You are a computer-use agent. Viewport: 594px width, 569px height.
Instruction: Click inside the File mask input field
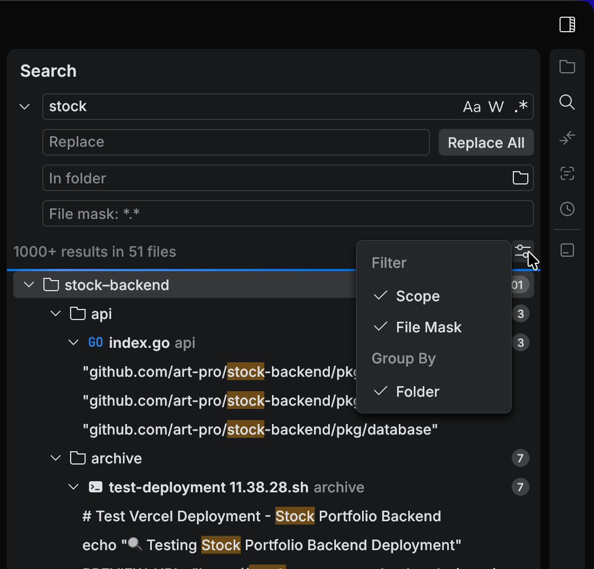[222, 213]
